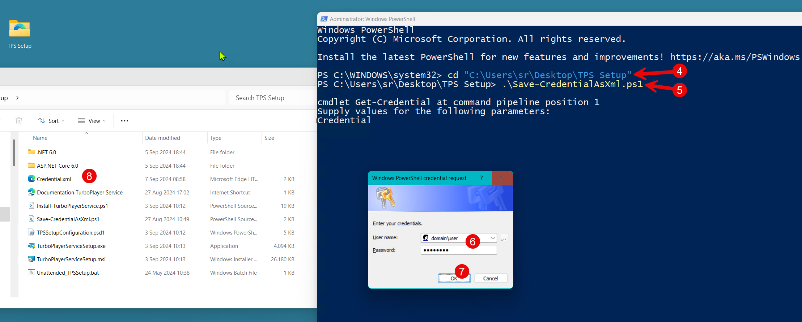The width and height of the screenshot is (802, 322).
Task: Click the PowerShell title bar icon
Action: (x=324, y=19)
